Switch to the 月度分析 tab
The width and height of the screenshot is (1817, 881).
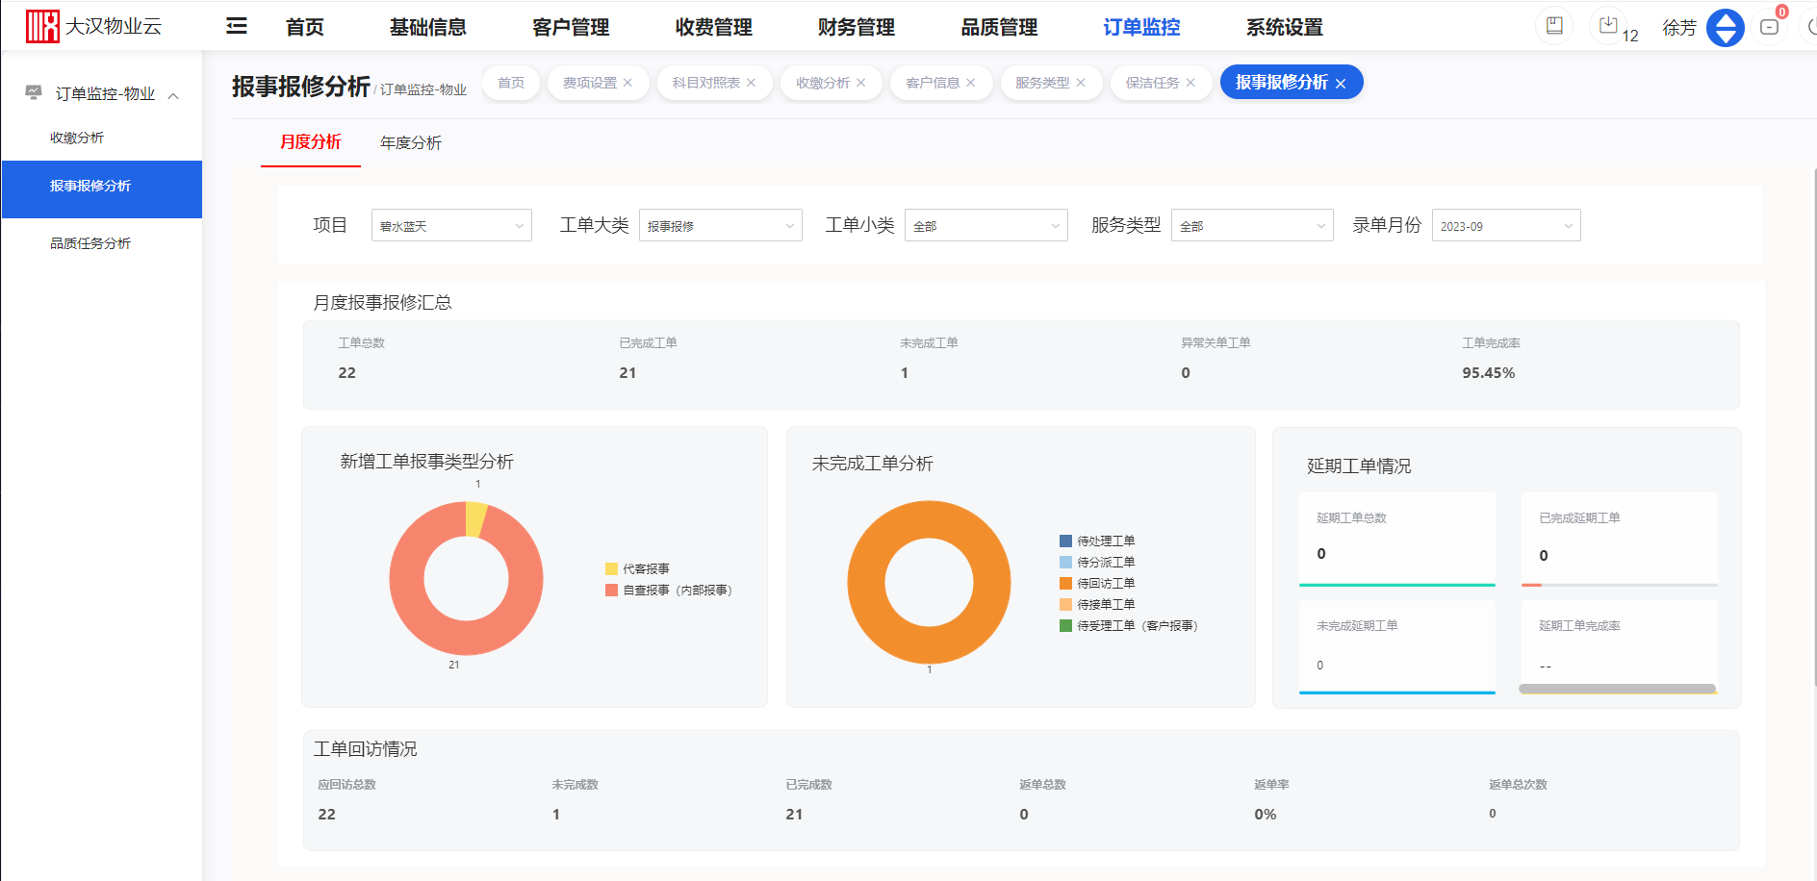tap(310, 142)
